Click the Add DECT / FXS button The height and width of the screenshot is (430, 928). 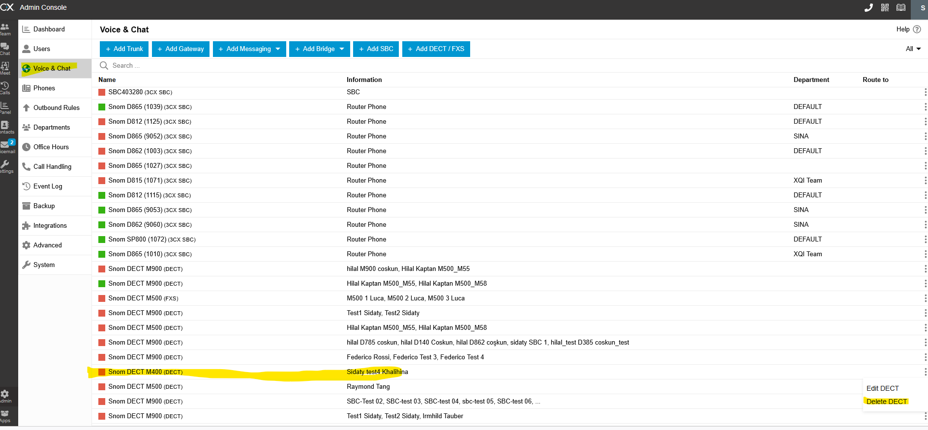coord(436,49)
